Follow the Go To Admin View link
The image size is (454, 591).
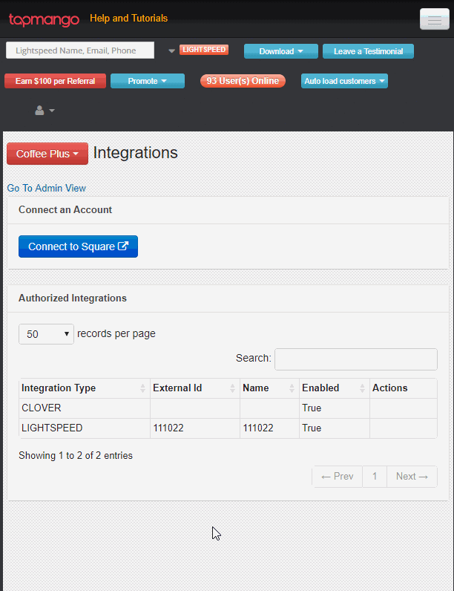pos(47,189)
